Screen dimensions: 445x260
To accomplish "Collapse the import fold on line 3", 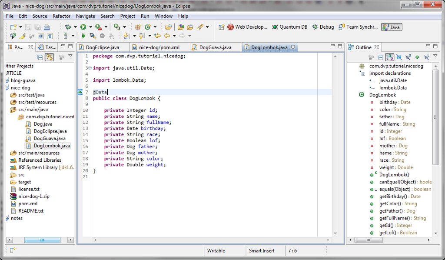I will pos(90,68).
